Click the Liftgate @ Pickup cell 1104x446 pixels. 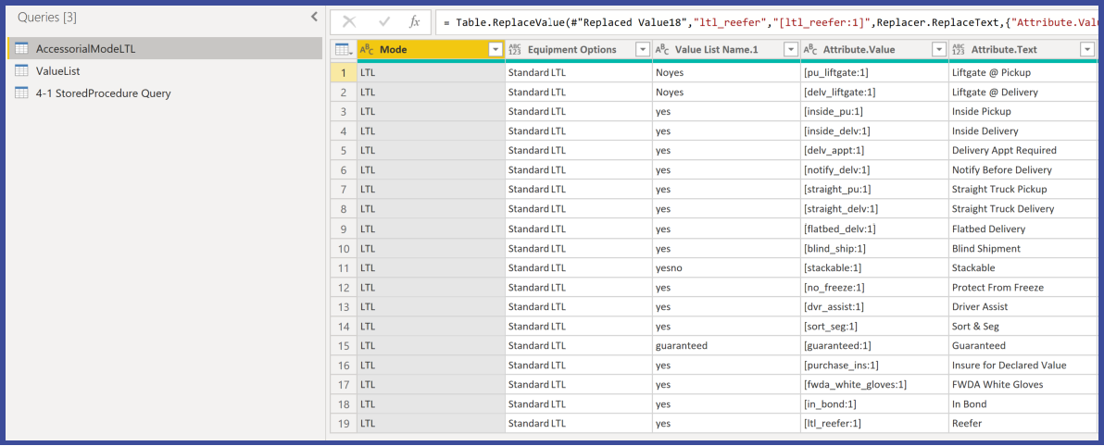point(1022,72)
